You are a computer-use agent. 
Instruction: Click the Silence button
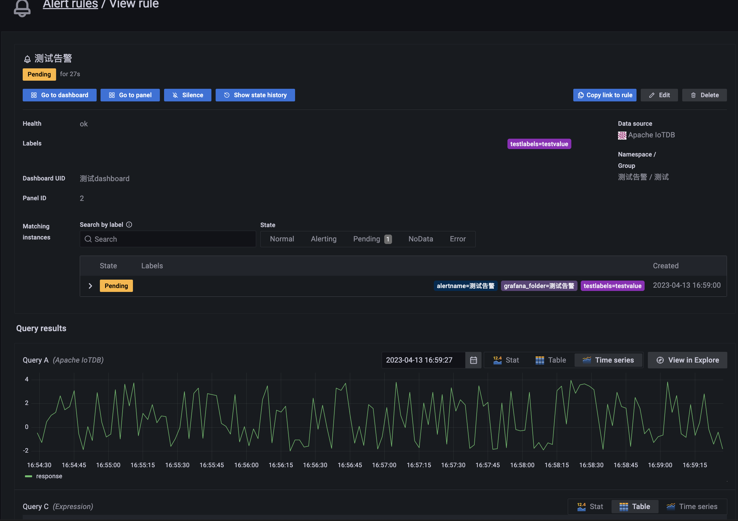tap(187, 95)
